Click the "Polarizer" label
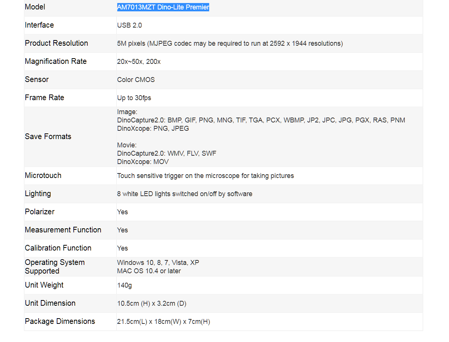Viewport: 449px width, 342px height. pyautogui.click(x=39, y=212)
